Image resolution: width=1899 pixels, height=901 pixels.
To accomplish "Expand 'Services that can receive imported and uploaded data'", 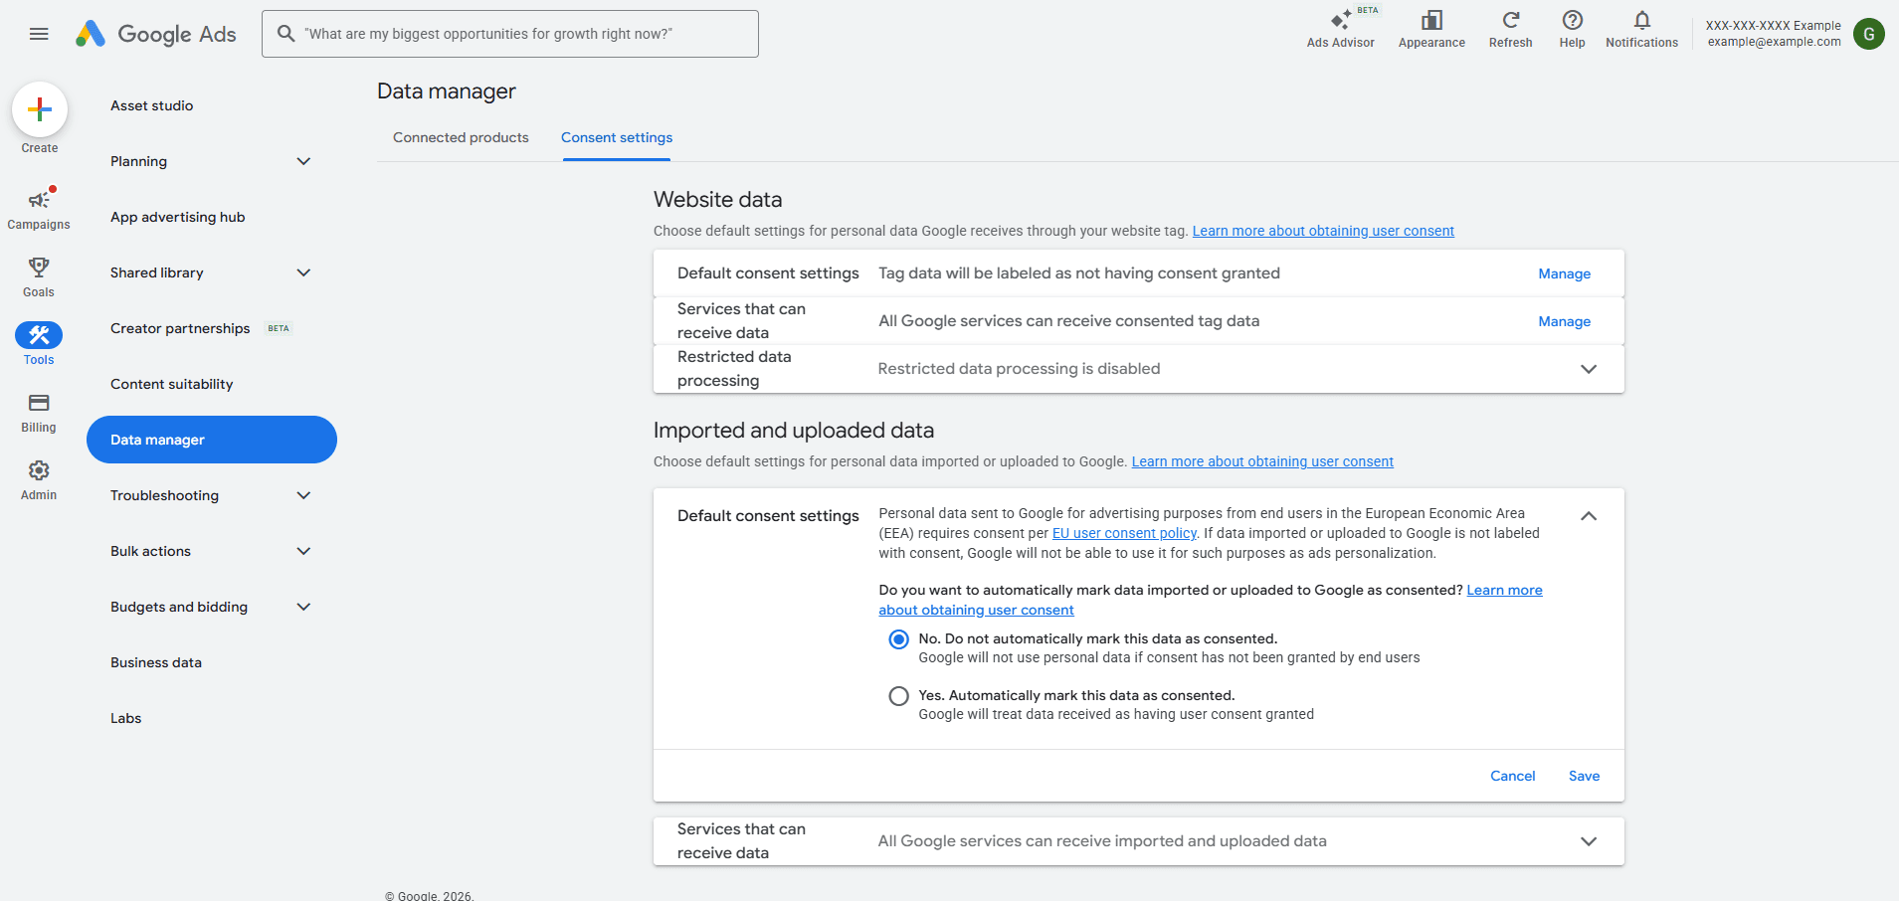I will click(x=1589, y=840).
